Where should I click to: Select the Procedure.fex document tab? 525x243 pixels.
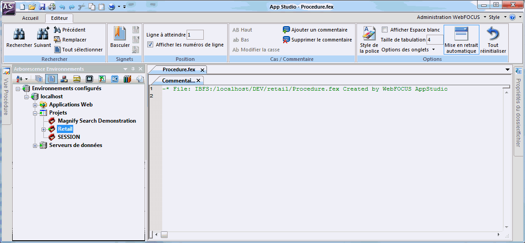[x=179, y=69]
